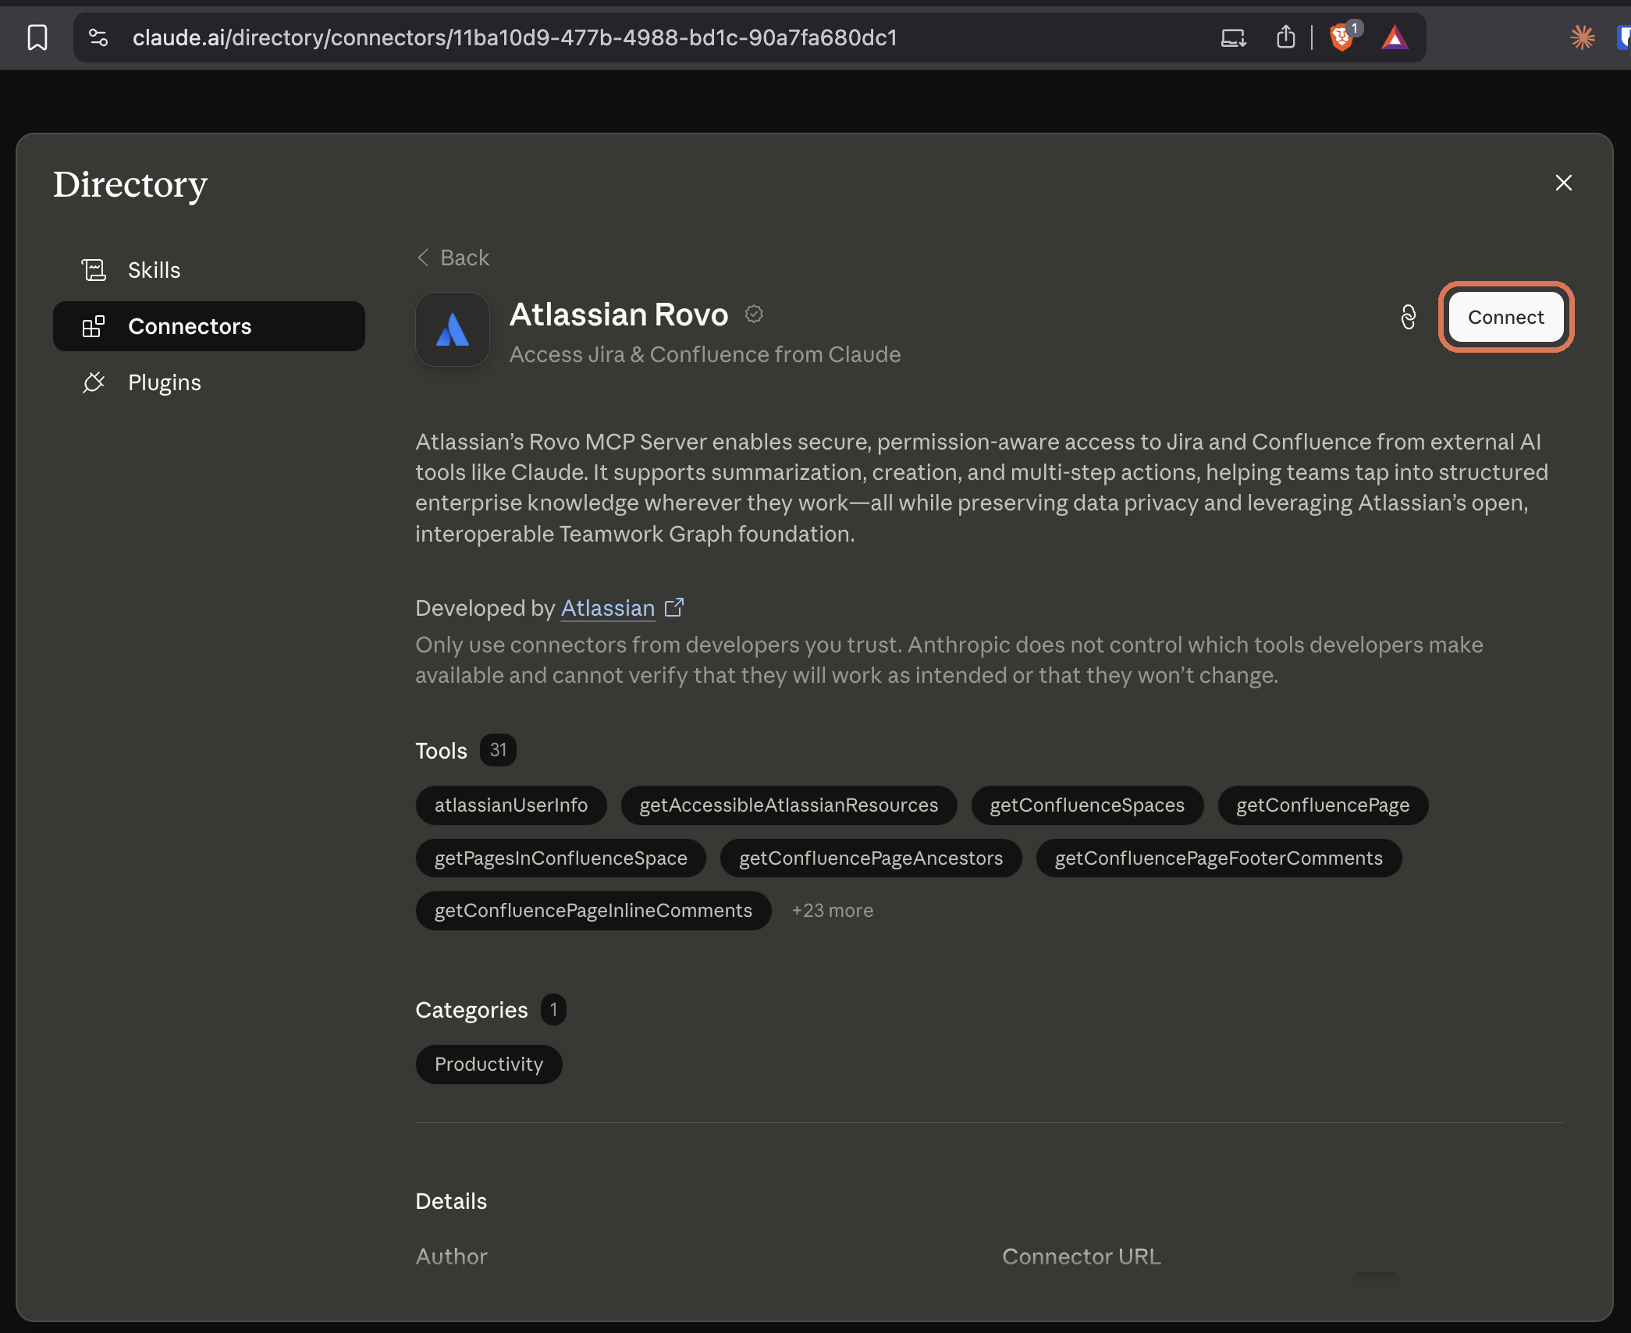Select the getConfluenceSpaces tool chip
The height and width of the screenshot is (1333, 1631).
pyautogui.click(x=1087, y=805)
